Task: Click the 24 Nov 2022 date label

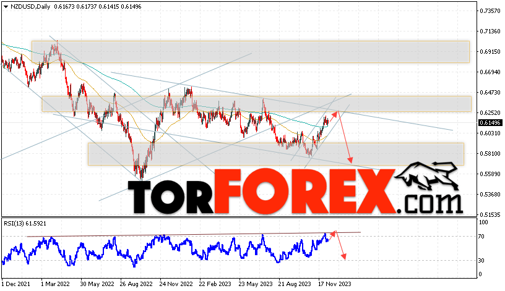Action: point(176,284)
